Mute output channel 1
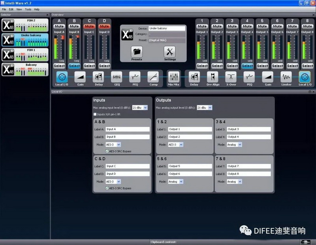316x245 pixels. tap(202, 26)
